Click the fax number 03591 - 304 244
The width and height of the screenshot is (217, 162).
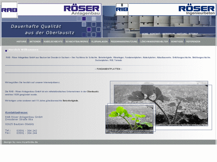[27, 133]
